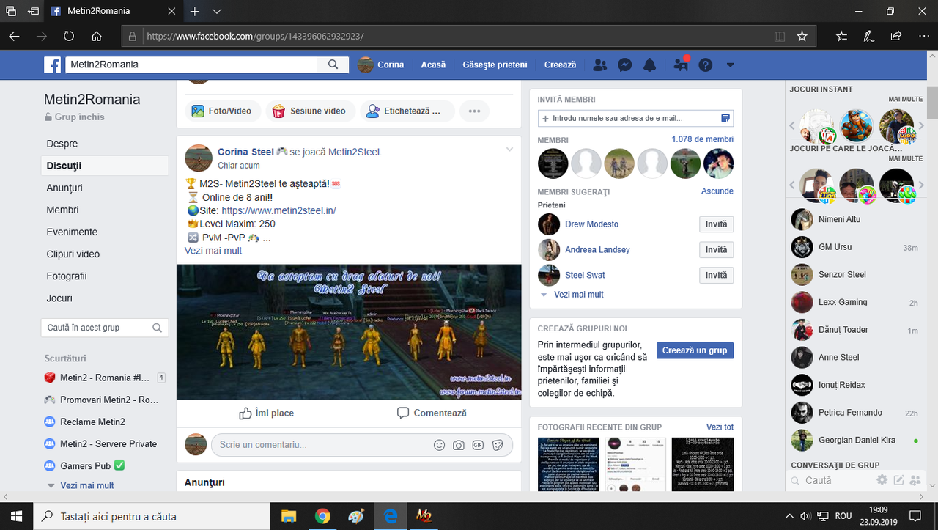Click the Windows notification center icon

[x=915, y=516]
